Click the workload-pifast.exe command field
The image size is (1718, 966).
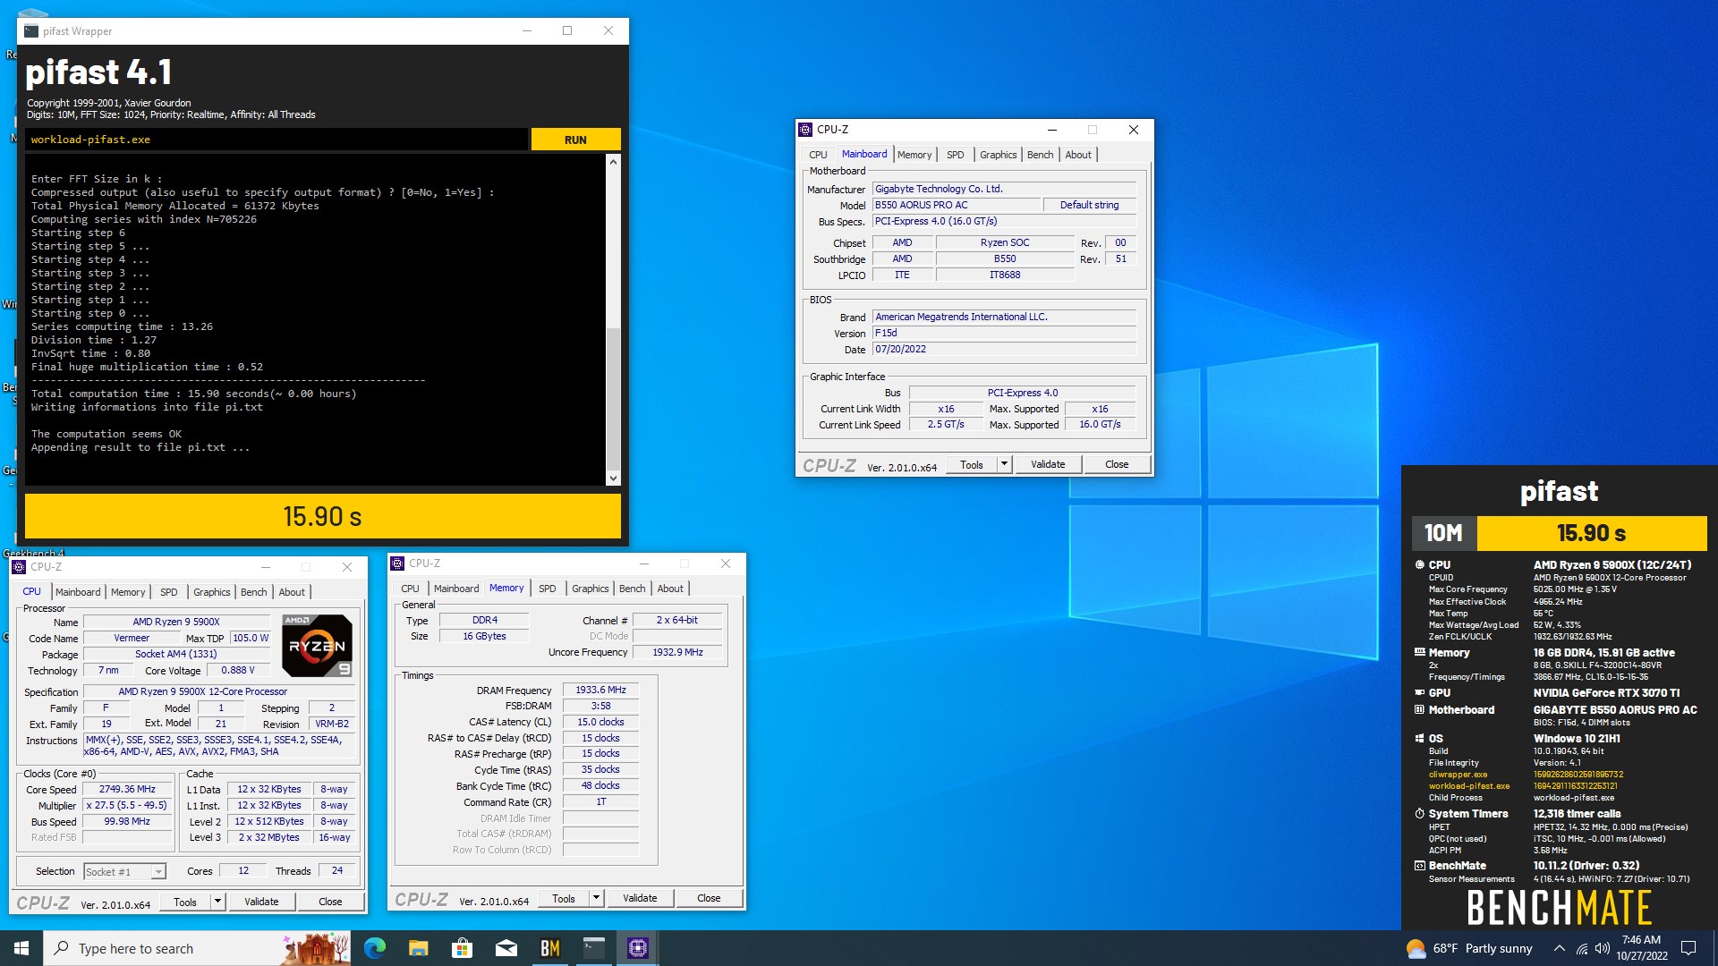click(276, 140)
